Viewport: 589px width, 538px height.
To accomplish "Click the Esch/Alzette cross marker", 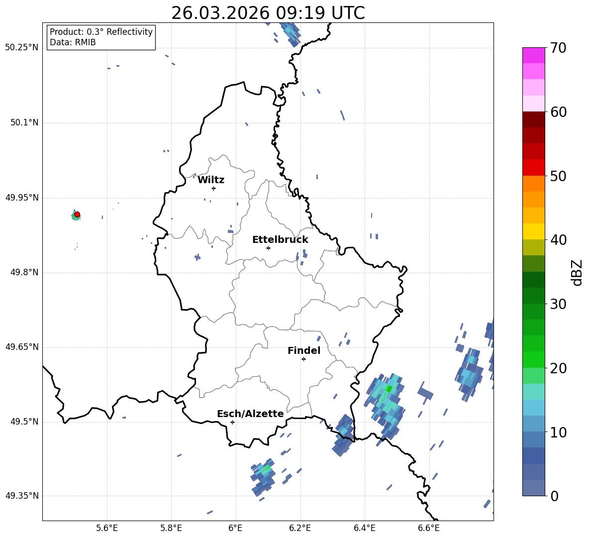I will (232, 422).
